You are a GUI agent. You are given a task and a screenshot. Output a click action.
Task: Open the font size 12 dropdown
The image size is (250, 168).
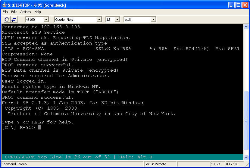117,20
